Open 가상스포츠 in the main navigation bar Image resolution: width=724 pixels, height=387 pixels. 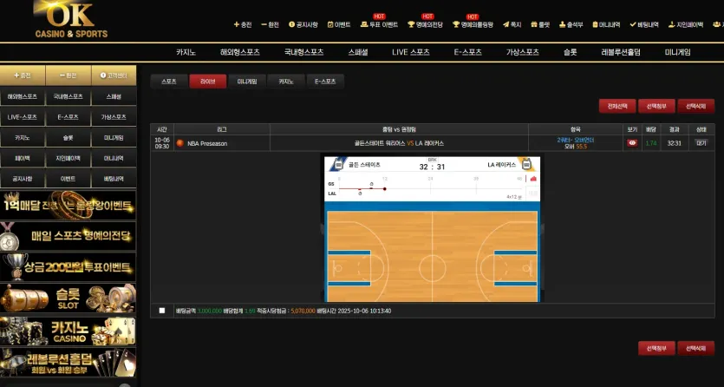(x=523, y=52)
